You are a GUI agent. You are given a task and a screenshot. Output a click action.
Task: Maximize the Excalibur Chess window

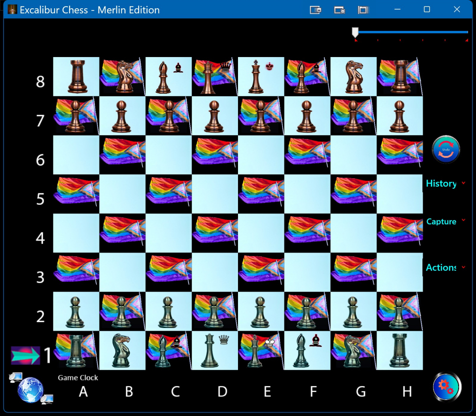427,10
